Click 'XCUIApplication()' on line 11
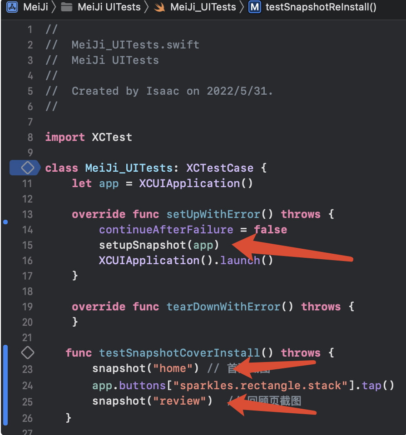 point(196,184)
